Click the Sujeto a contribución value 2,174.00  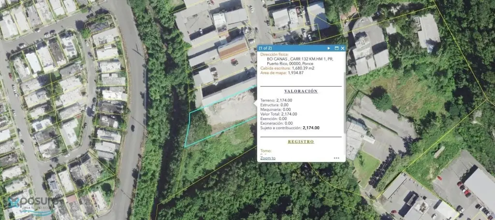(311, 128)
